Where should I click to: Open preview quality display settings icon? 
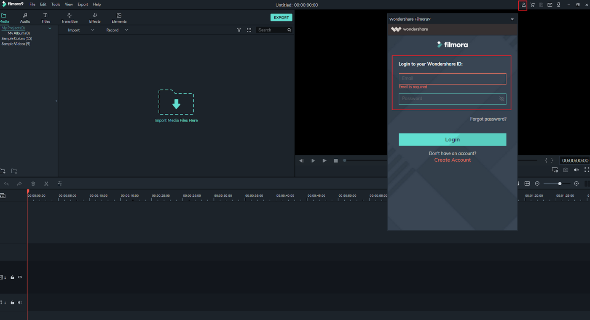click(x=555, y=170)
